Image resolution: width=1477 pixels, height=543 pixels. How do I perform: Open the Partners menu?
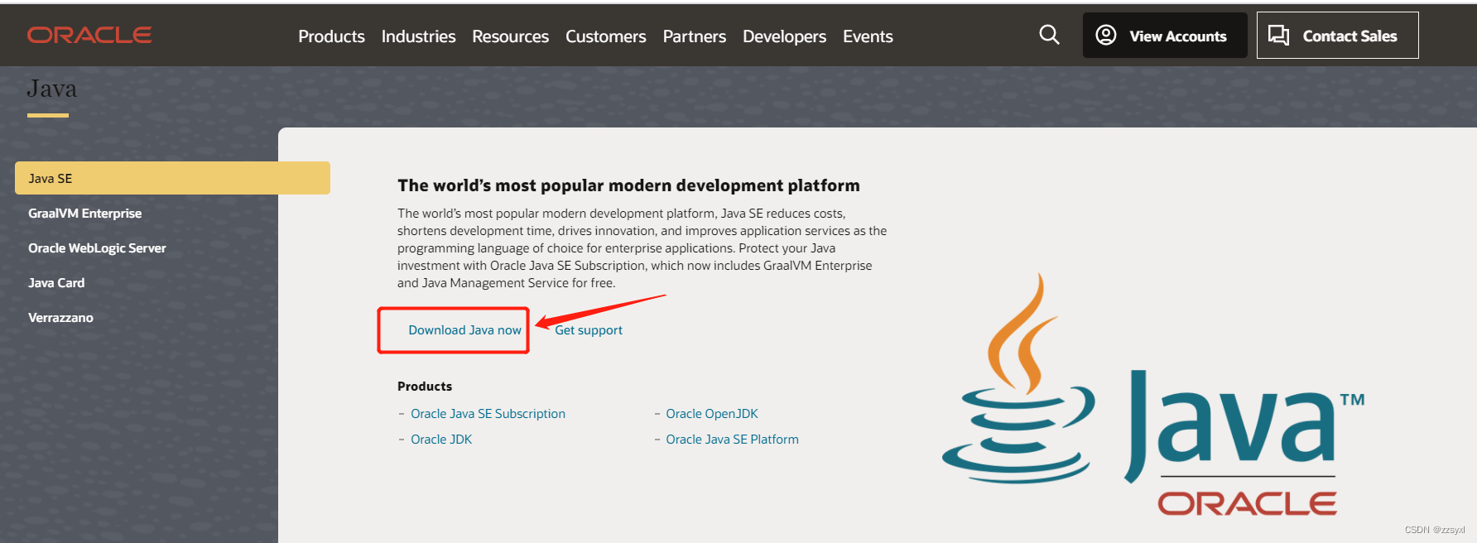pyautogui.click(x=694, y=36)
